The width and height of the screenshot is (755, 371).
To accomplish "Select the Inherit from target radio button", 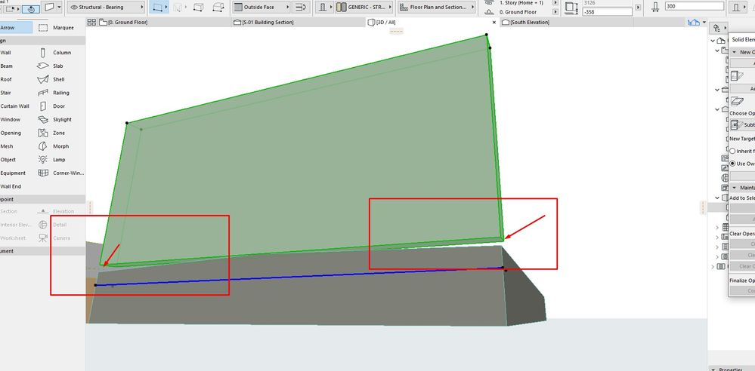I will click(x=732, y=151).
